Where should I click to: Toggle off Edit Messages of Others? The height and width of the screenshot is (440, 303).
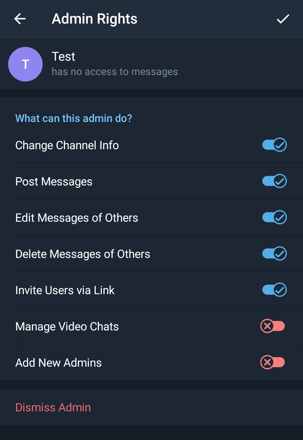[x=274, y=217]
